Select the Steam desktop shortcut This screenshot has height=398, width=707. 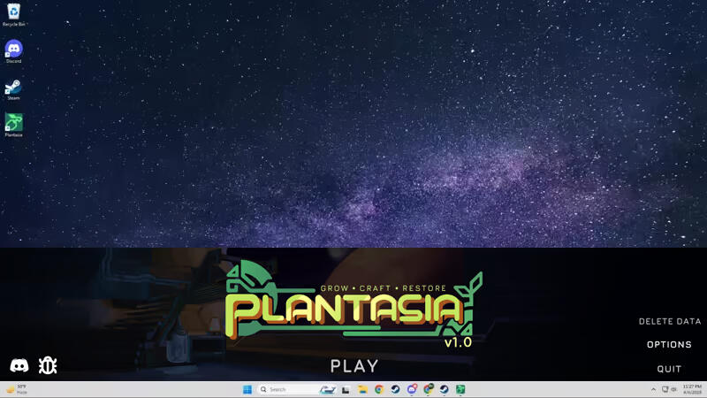pos(13,89)
